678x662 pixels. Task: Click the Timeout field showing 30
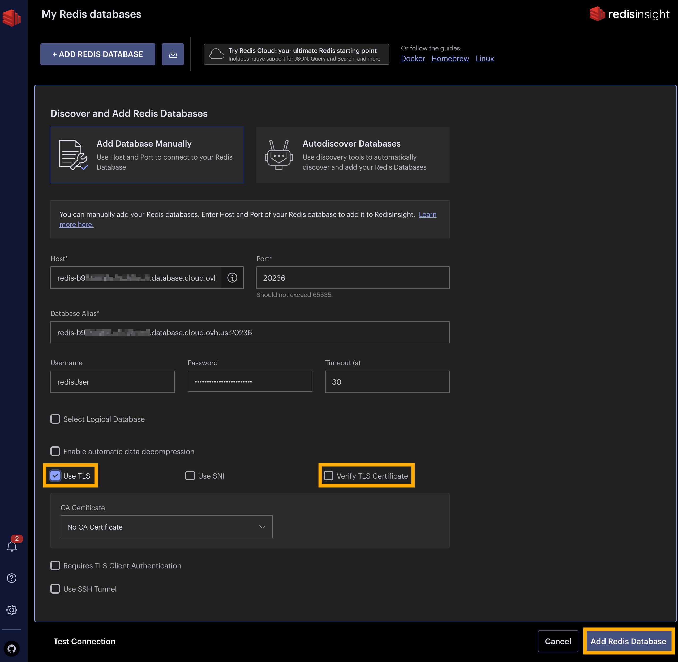click(387, 382)
